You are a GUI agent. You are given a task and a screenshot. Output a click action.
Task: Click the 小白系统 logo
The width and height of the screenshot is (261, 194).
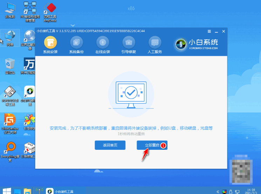pyautogui.click(x=196, y=44)
